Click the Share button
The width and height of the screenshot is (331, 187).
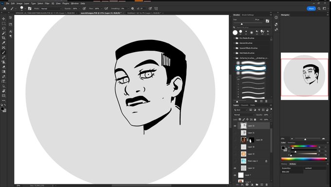[311, 9]
